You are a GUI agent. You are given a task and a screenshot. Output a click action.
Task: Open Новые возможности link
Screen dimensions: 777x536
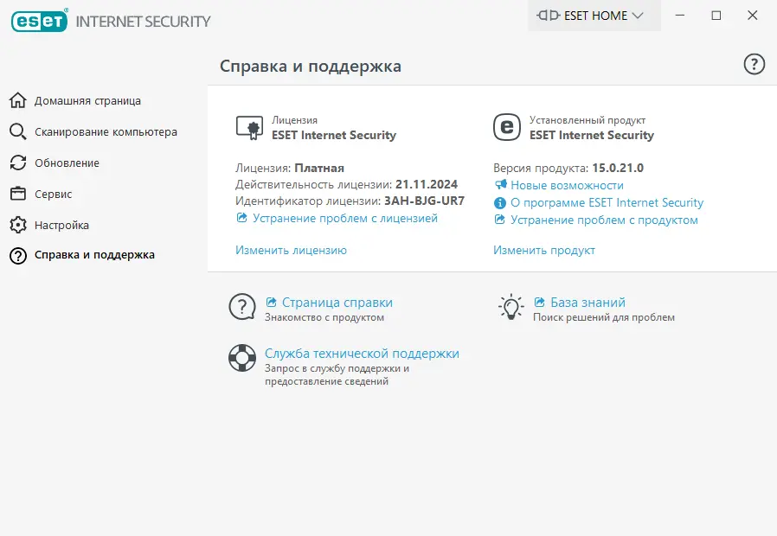568,185
